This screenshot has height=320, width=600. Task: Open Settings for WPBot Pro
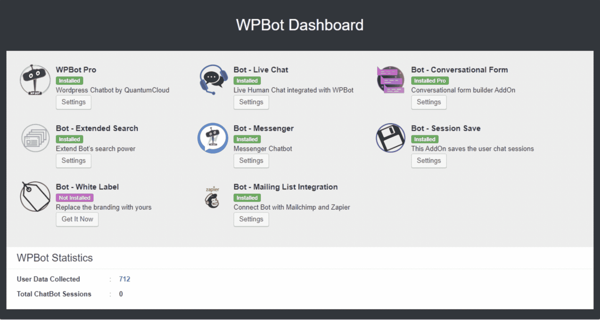(x=74, y=102)
